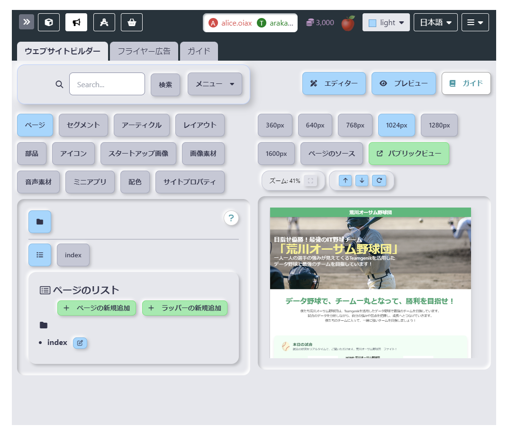
Task: View ページのソース
Action: point(332,154)
